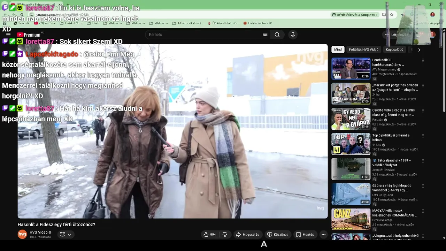Image resolution: width=446 pixels, height=251 pixels.
Task: Open the (71) YouTube bookmark
Action: pyautogui.click(x=45, y=23)
